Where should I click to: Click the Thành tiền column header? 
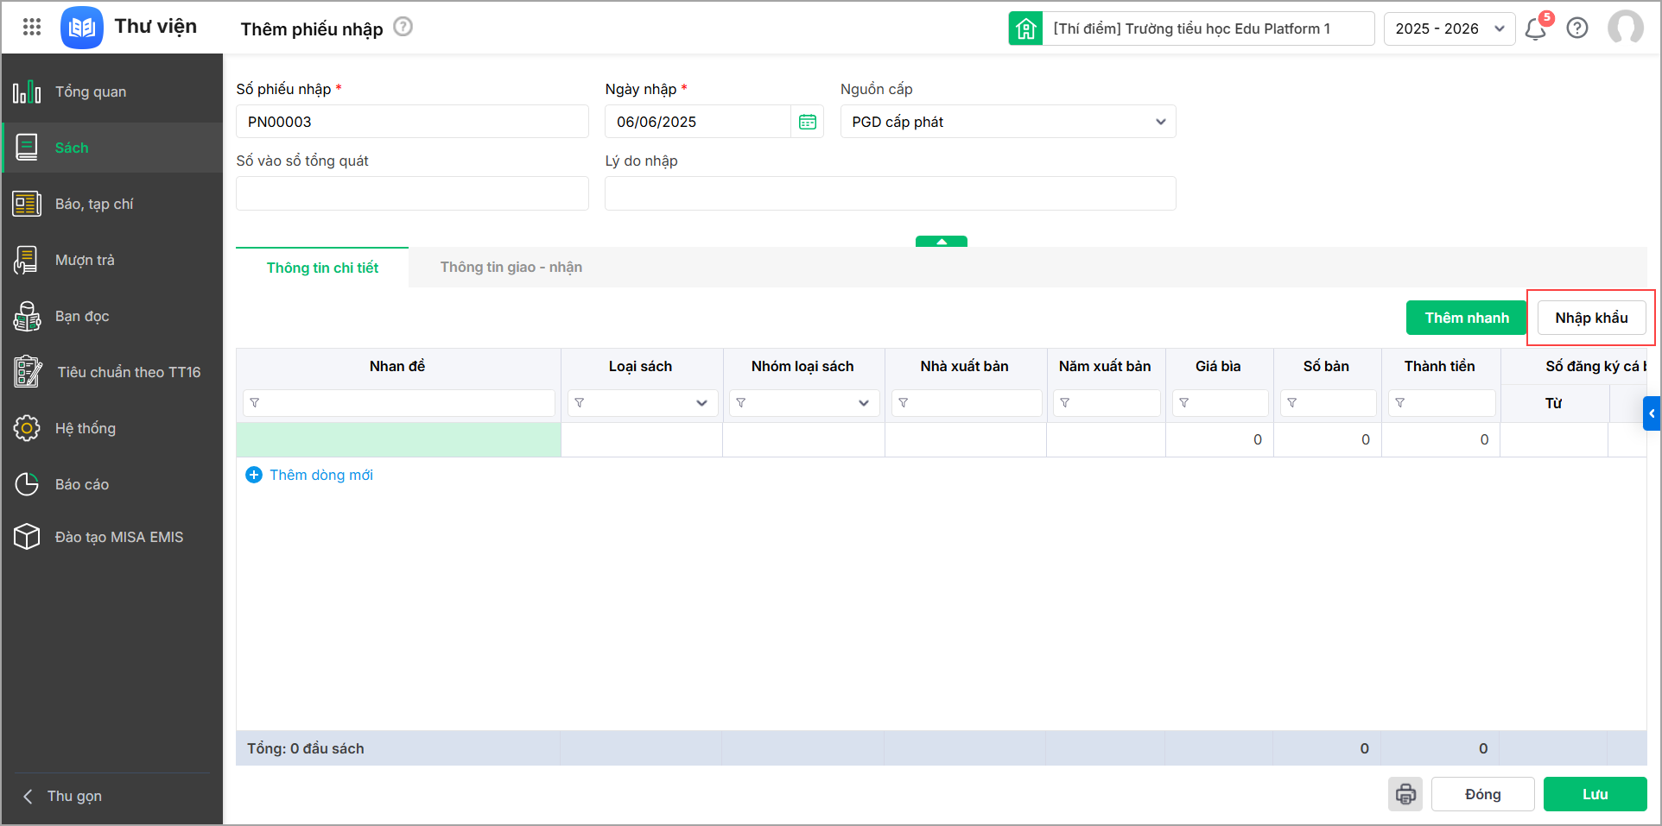[1440, 366]
